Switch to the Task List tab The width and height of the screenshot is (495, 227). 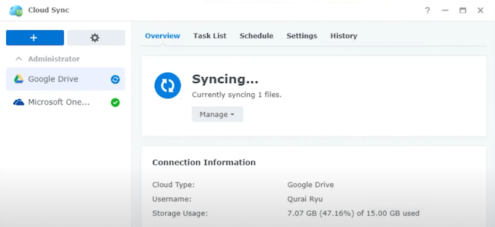tap(210, 36)
